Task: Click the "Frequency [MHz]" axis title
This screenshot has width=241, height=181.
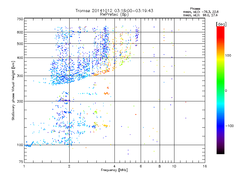Action: click(x=114, y=170)
